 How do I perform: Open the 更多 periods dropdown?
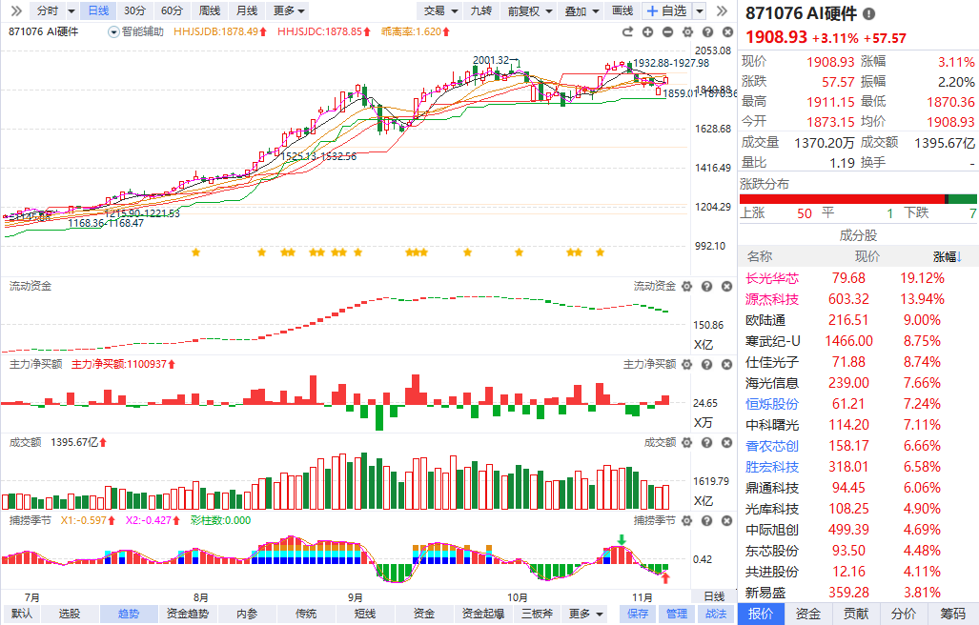point(289,10)
